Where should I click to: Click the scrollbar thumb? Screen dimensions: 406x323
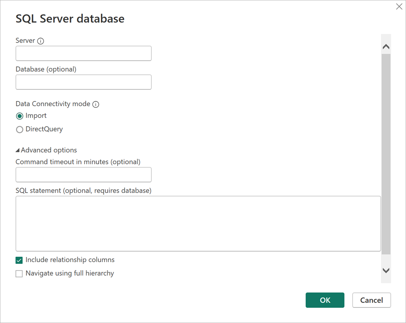386,156
